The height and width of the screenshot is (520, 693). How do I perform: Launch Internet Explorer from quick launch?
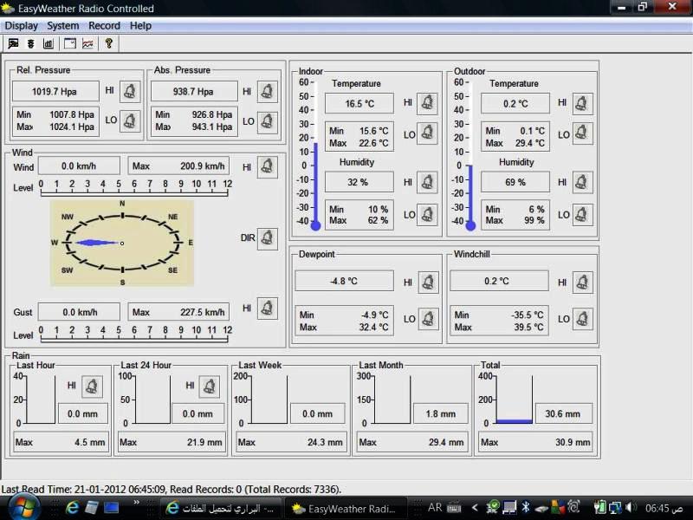click(x=72, y=508)
